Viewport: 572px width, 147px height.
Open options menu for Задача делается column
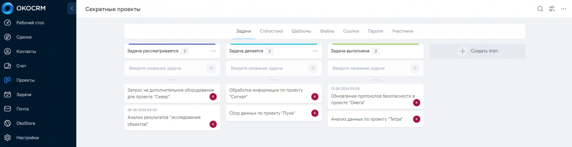coord(315,51)
